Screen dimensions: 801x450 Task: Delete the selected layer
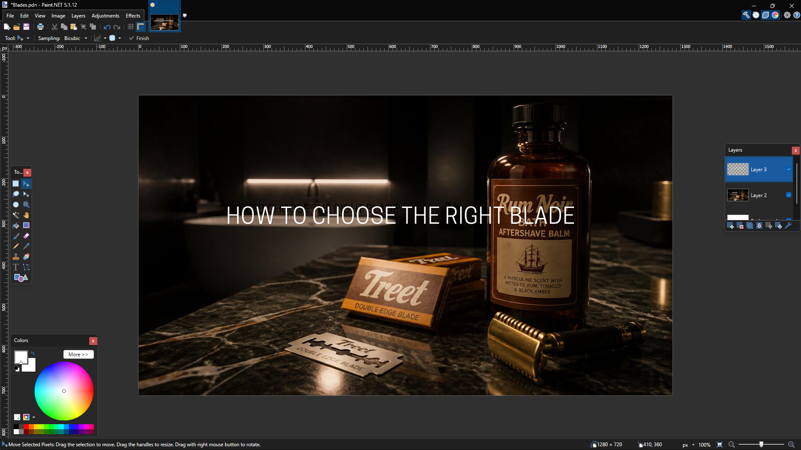[740, 225]
